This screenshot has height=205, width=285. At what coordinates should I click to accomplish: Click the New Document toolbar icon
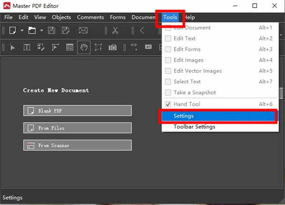12,30
